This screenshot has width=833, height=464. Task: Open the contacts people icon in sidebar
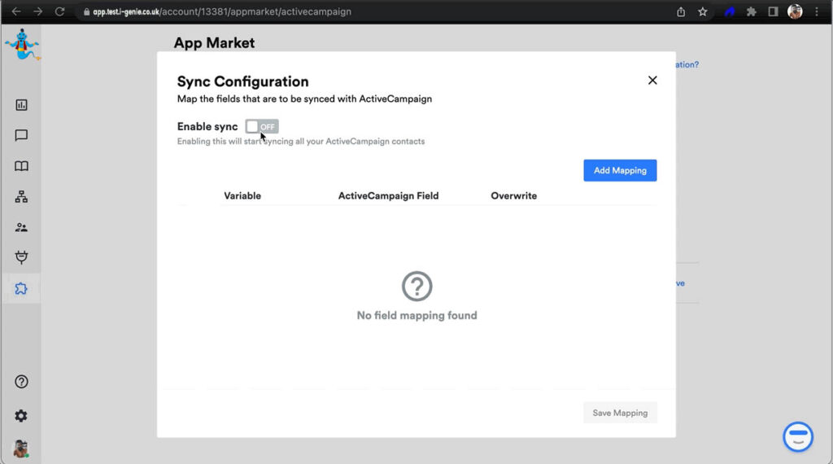tap(21, 228)
